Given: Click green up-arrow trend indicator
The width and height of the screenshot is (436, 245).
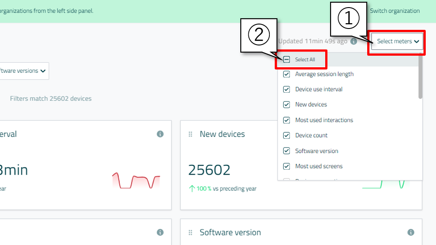Looking at the screenshot, I should [x=192, y=188].
